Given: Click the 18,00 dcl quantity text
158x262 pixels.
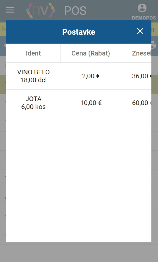Looking at the screenshot, I should [x=33, y=80].
